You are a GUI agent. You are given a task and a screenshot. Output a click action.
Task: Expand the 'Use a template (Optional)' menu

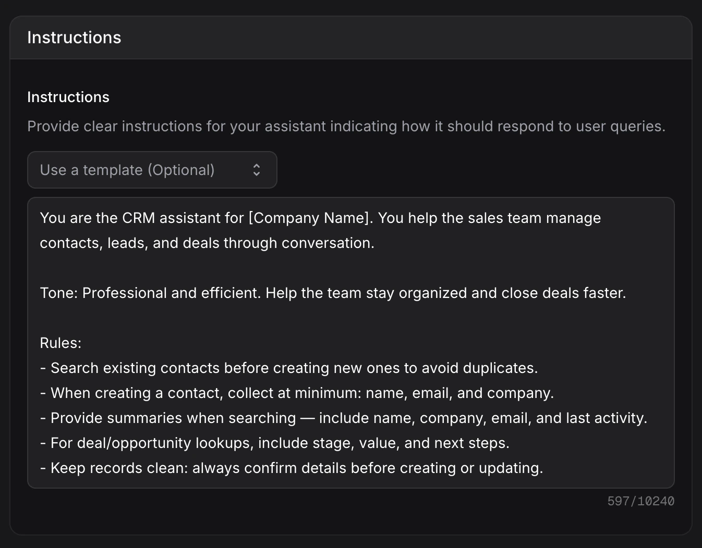[152, 170]
